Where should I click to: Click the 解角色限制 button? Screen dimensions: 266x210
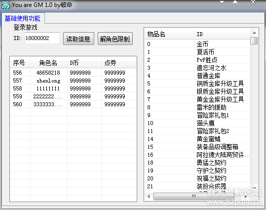click(115, 39)
